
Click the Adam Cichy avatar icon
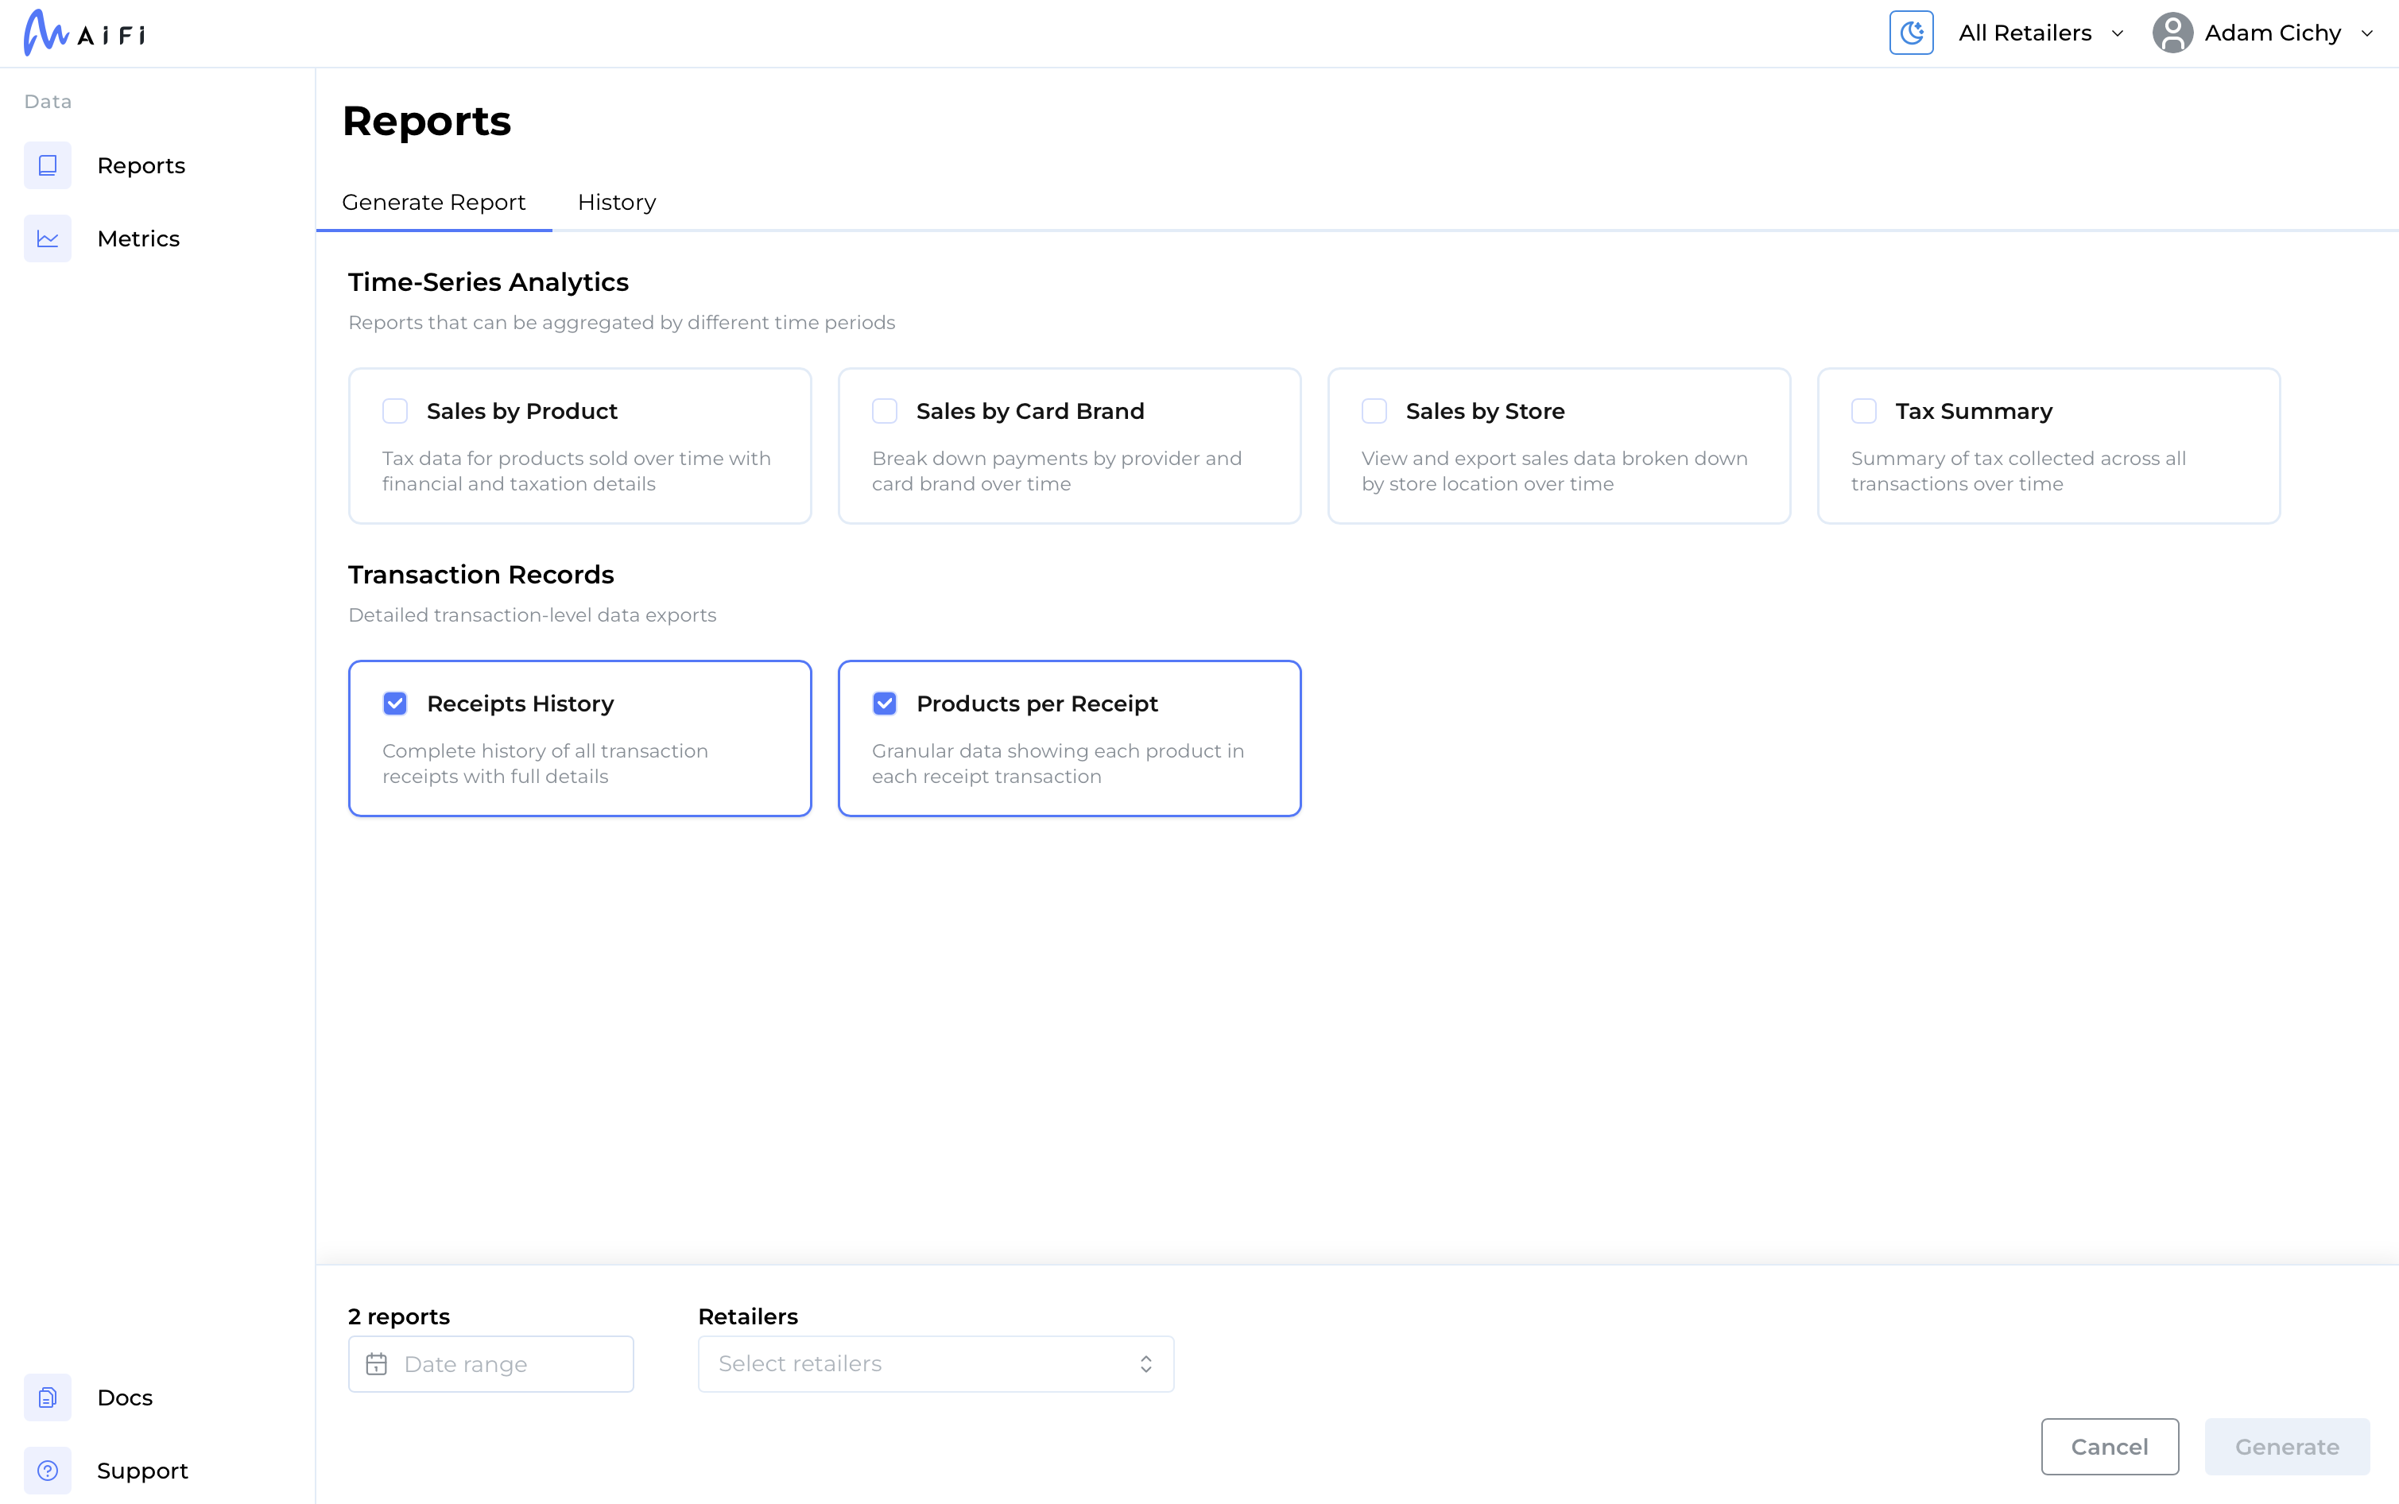click(x=2172, y=32)
